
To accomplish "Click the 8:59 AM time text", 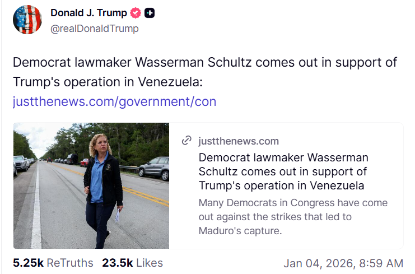I will (381, 263).
